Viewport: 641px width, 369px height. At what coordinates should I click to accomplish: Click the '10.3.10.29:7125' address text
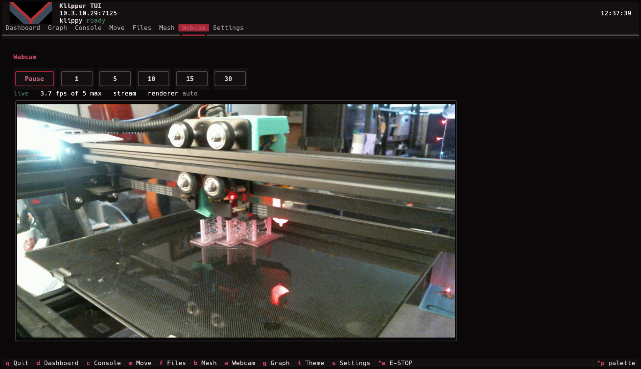click(88, 13)
